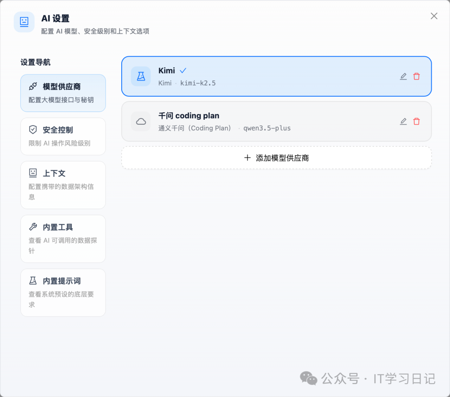Delete the 千问 coding plan provider
This screenshot has width=450, height=397.
[416, 121]
